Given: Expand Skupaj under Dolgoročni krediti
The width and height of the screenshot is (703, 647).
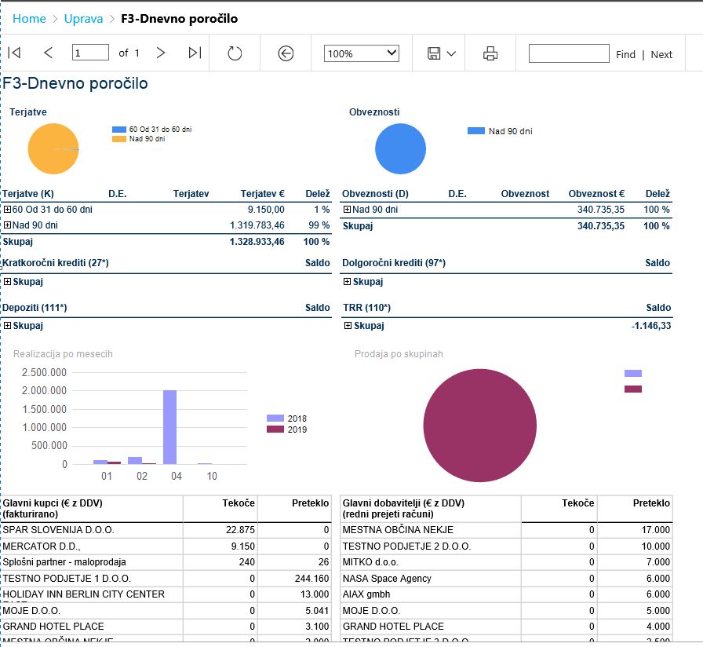Looking at the screenshot, I should 347,281.
